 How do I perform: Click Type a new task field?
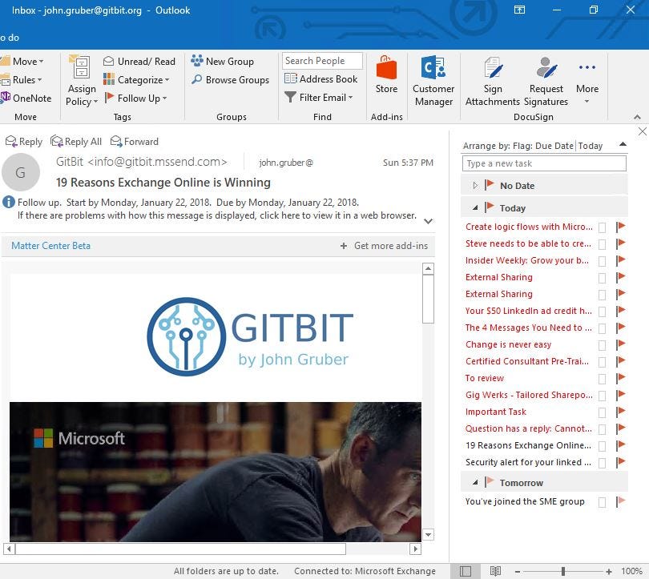click(544, 163)
